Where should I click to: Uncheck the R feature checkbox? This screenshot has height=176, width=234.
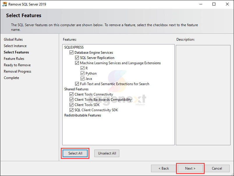coord(82,68)
